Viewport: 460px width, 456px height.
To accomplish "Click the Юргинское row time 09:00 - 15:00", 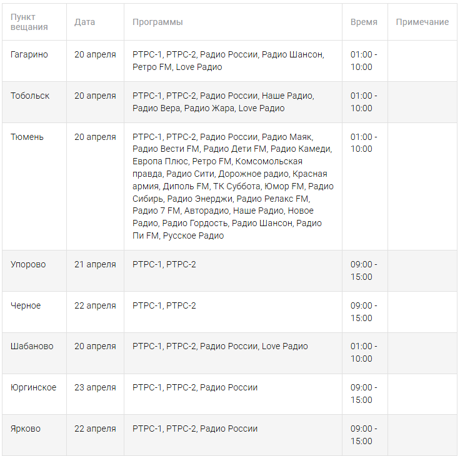I will [361, 394].
